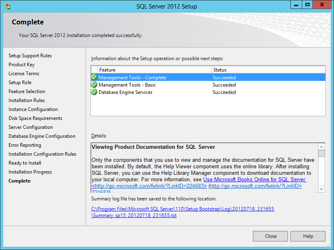This screenshot has height=250, width=334.
Task: Maximize the SQL Server 2012 Setup window
Action: point(307,5)
